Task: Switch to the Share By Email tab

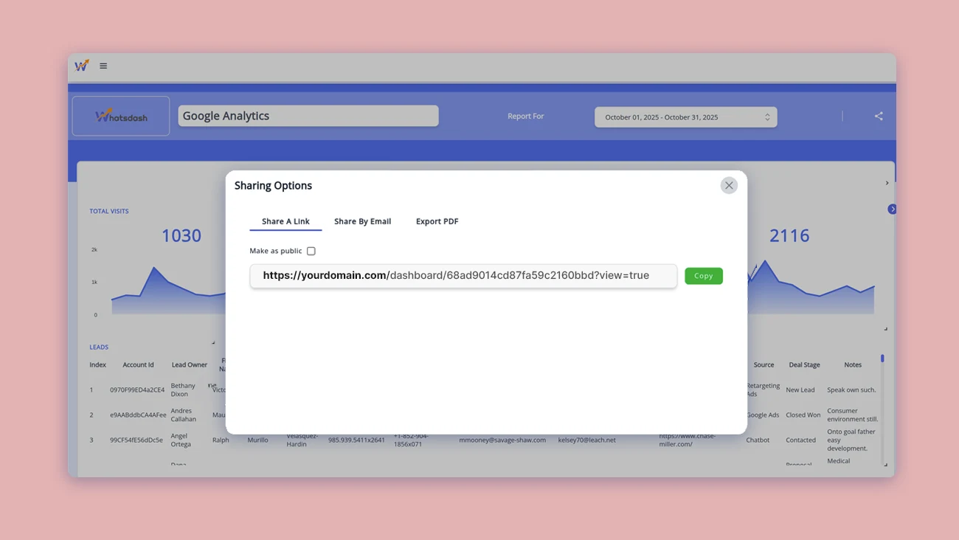Action: click(362, 221)
